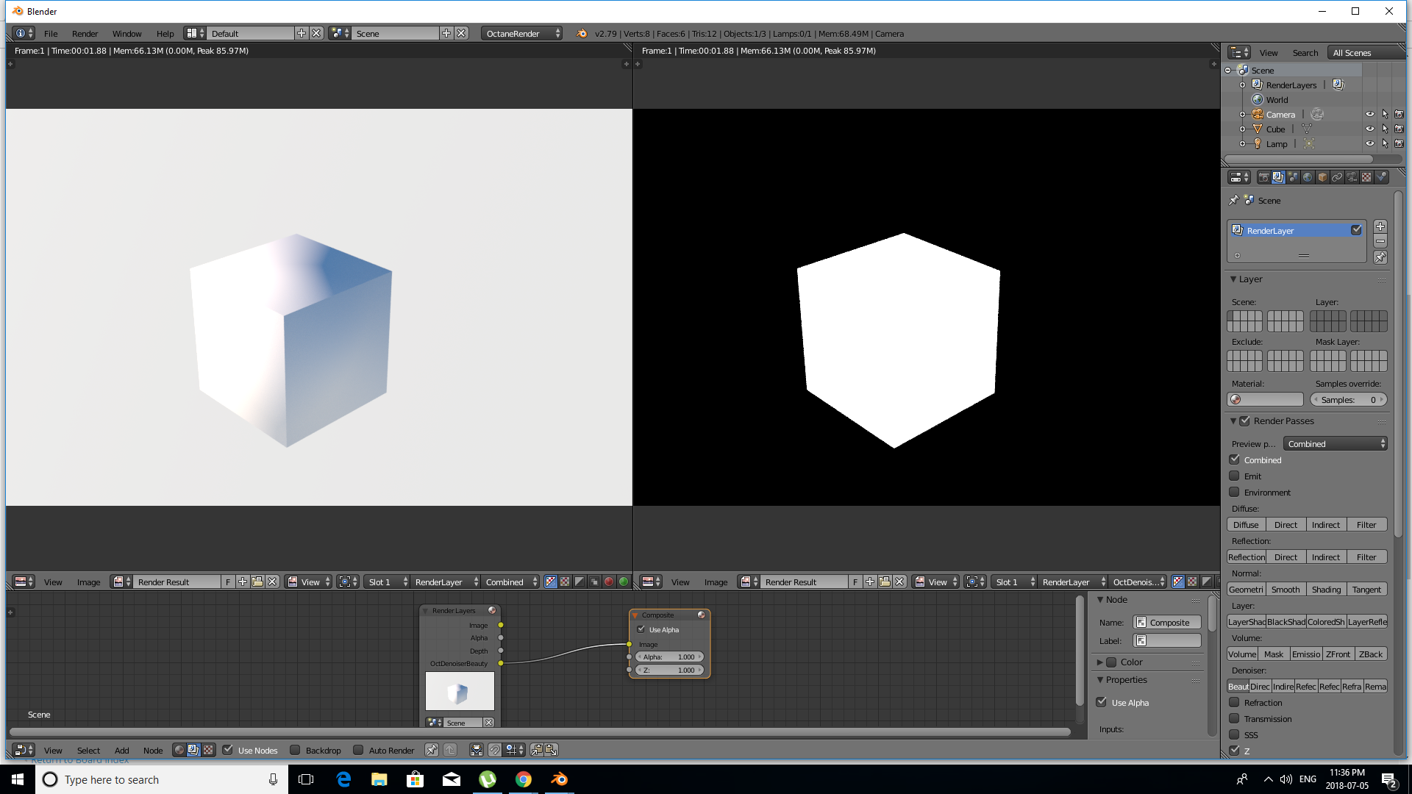Expand the Camera item in outliner

(1242, 114)
